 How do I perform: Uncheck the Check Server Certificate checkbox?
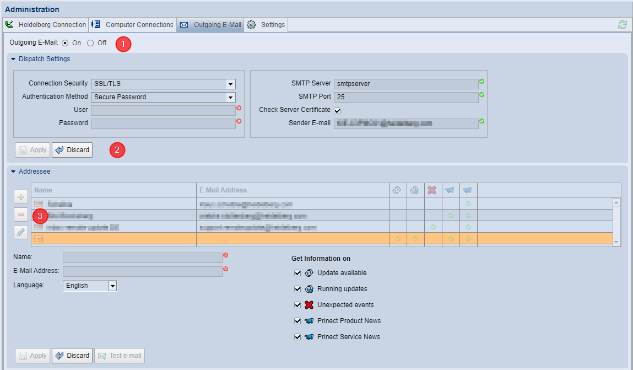(x=337, y=110)
